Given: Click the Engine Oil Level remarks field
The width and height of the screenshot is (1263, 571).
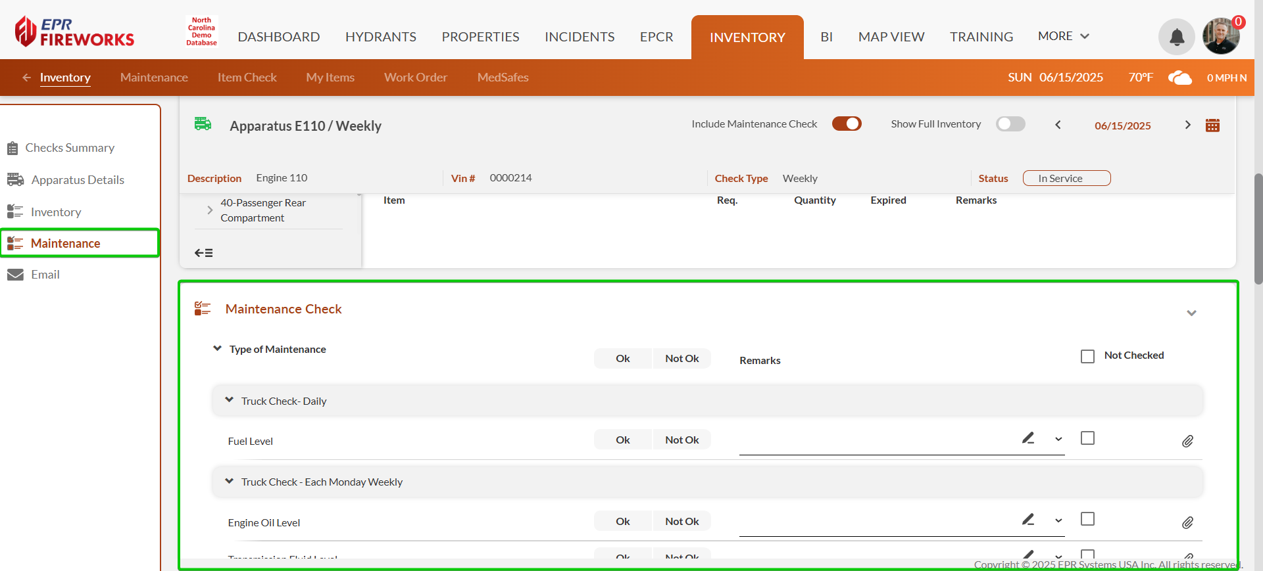Looking at the screenshot, I should click(875, 522).
